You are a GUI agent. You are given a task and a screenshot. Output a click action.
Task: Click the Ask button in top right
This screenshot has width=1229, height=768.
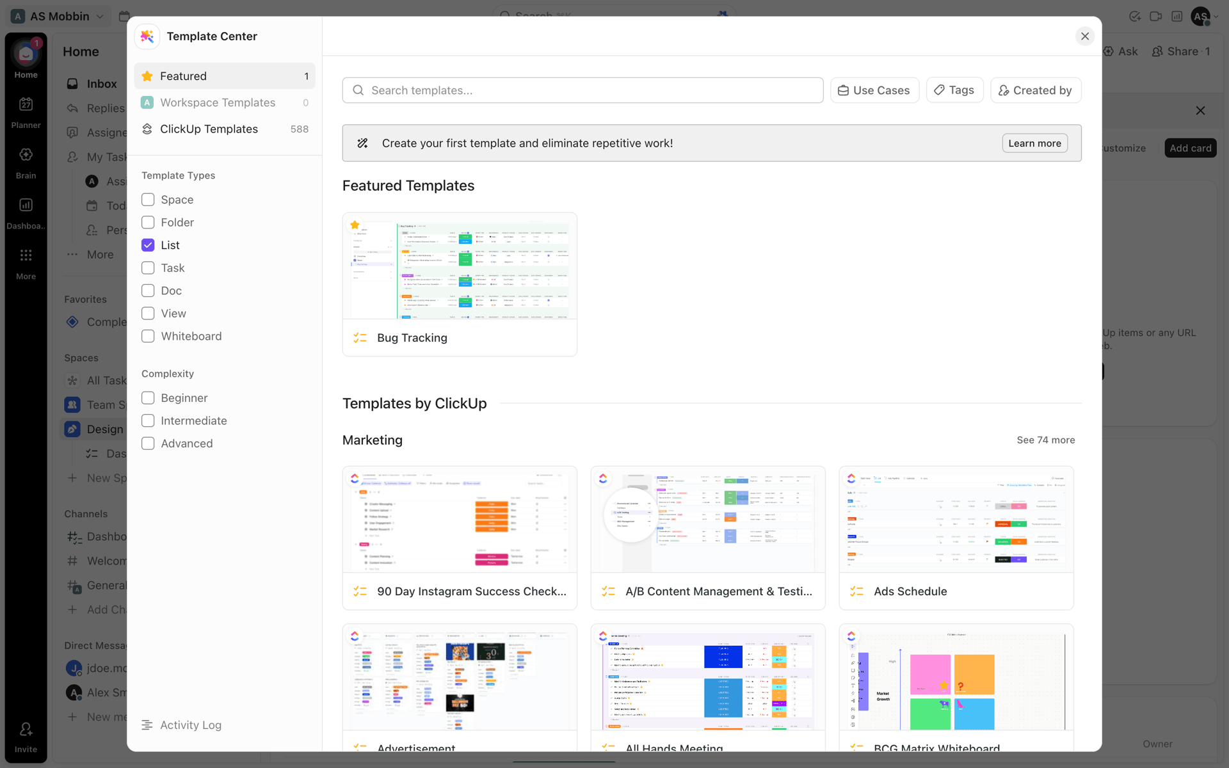tap(1121, 51)
